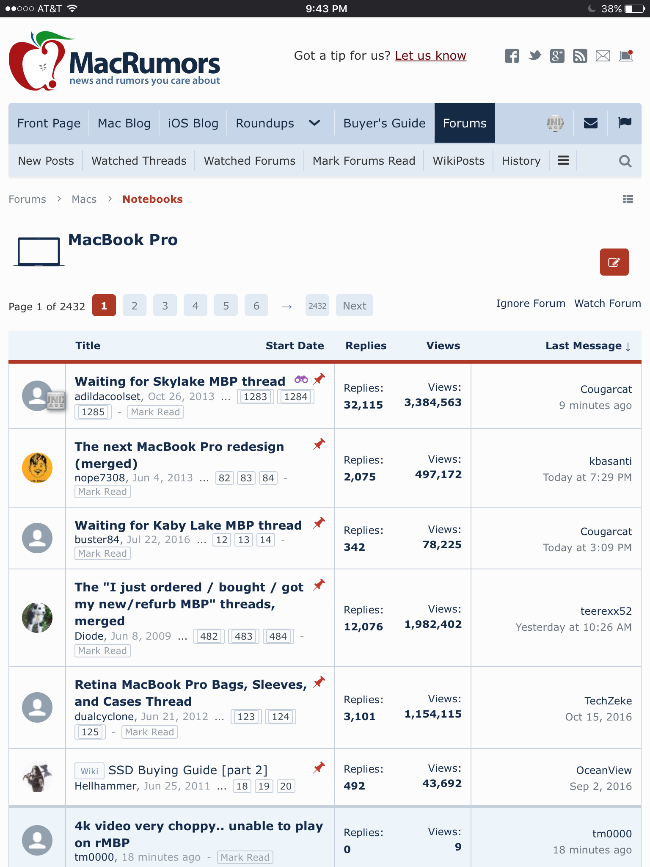The image size is (650, 867).
Task: Click Mark Forums Read
Action: point(364,161)
